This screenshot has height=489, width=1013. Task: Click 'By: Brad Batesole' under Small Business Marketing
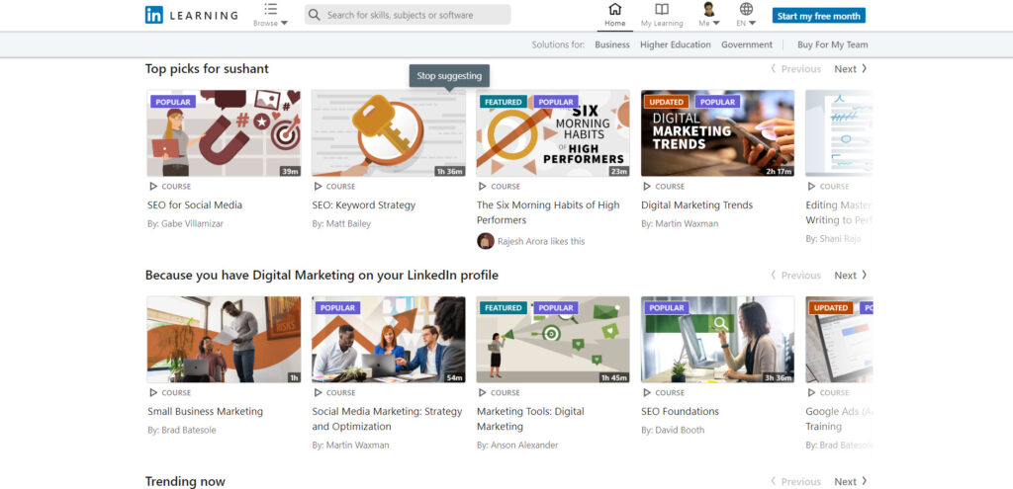click(182, 431)
